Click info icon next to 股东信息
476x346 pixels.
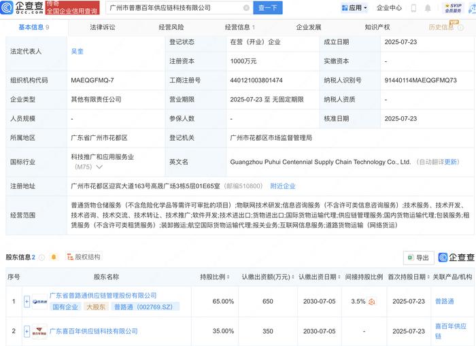(42, 258)
